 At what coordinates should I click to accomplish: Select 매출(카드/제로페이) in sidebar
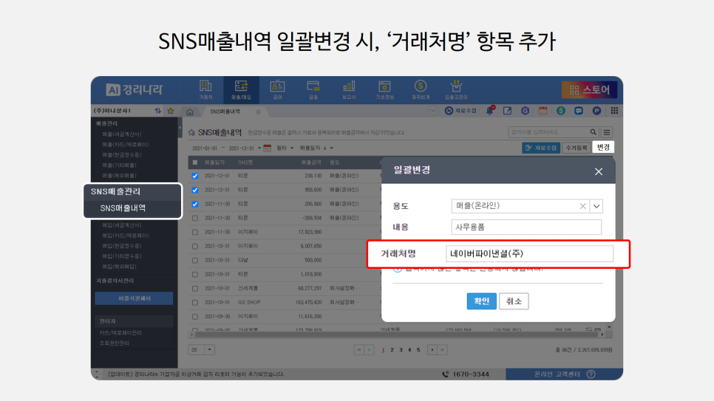125,145
